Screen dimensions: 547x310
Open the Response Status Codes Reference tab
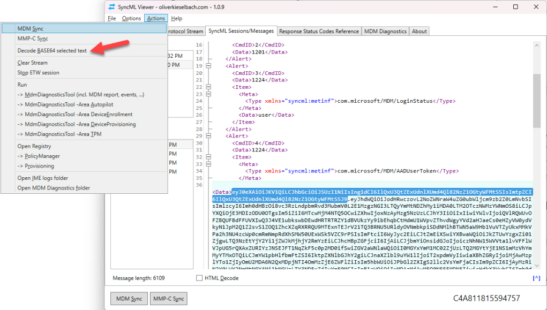coord(319,31)
